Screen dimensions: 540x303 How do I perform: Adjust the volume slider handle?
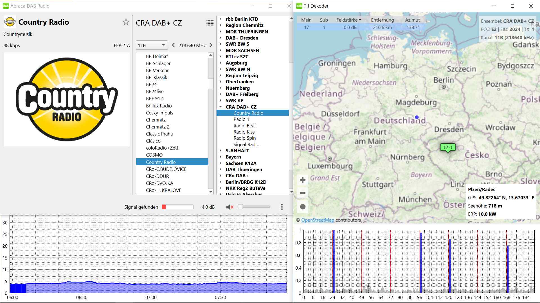pyautogui.click(x=240, y=207)
